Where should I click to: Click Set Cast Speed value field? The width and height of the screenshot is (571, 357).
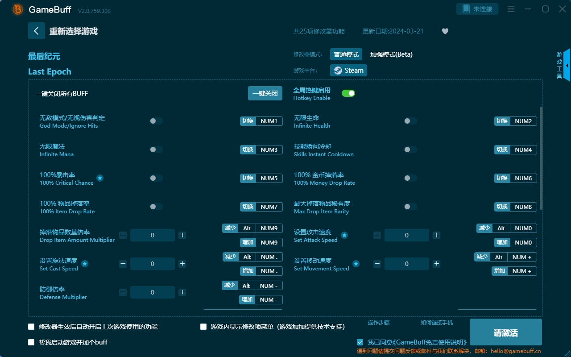click(x=153, y=264)
